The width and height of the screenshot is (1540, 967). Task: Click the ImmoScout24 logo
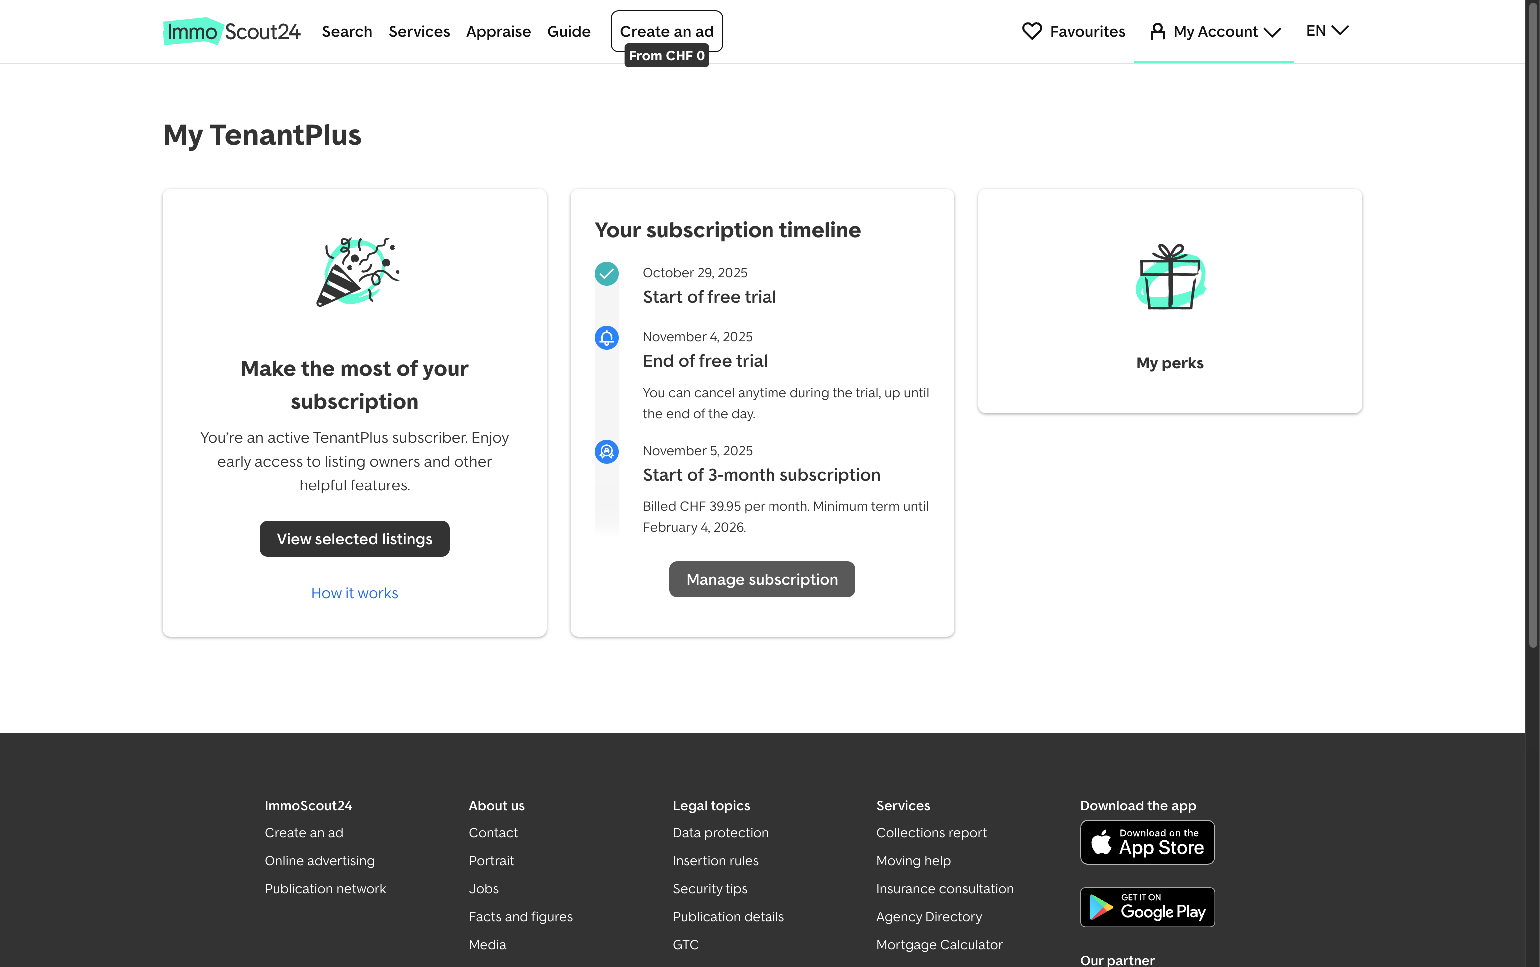pyautogui.click(x=231, y=31)
